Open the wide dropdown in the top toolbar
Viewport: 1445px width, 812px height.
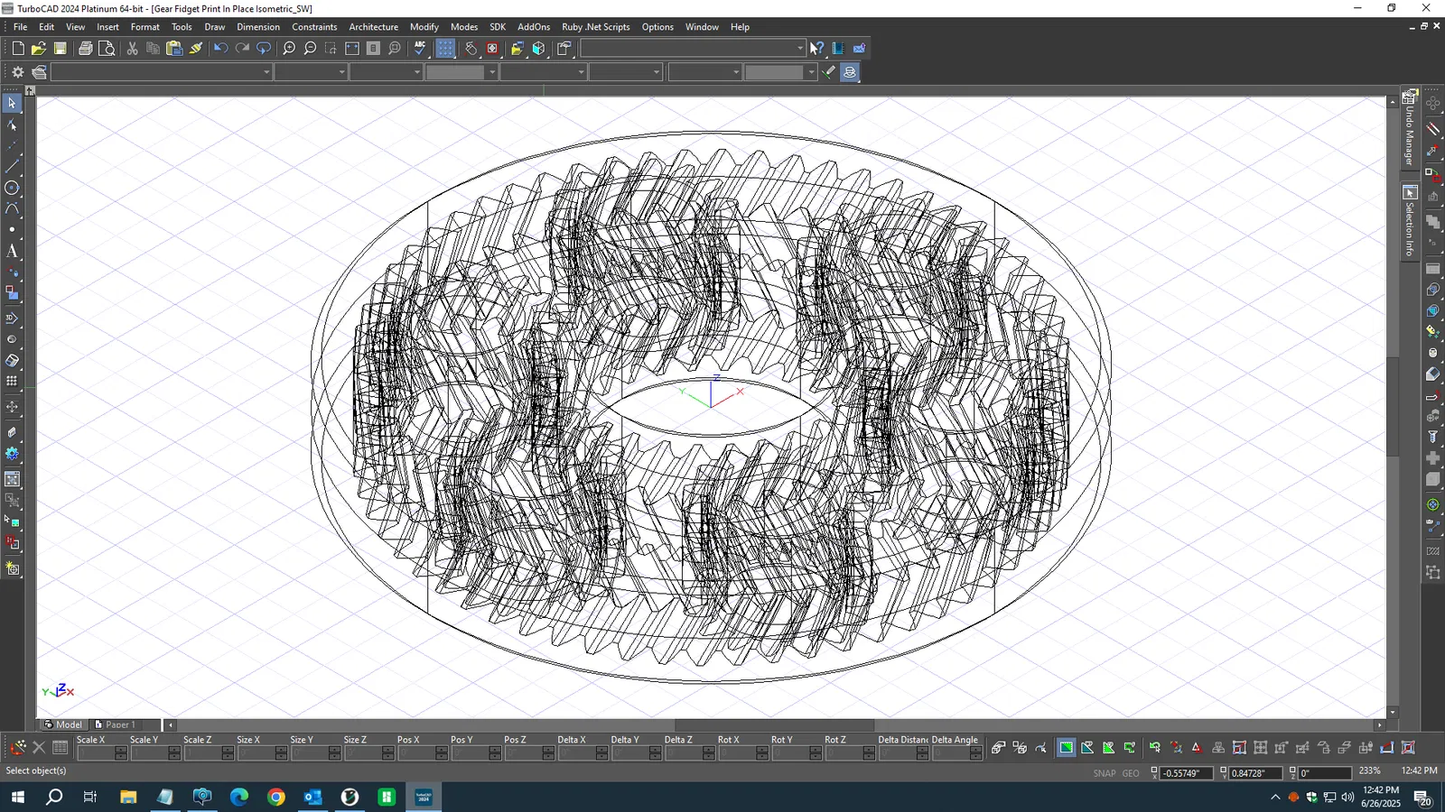pyautogui.click(x=799, y=49)
